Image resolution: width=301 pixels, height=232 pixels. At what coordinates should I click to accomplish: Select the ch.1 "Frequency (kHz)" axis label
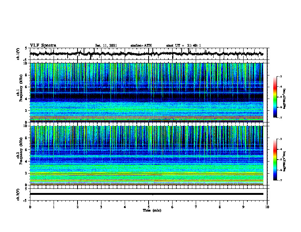[x=21, y=88]
